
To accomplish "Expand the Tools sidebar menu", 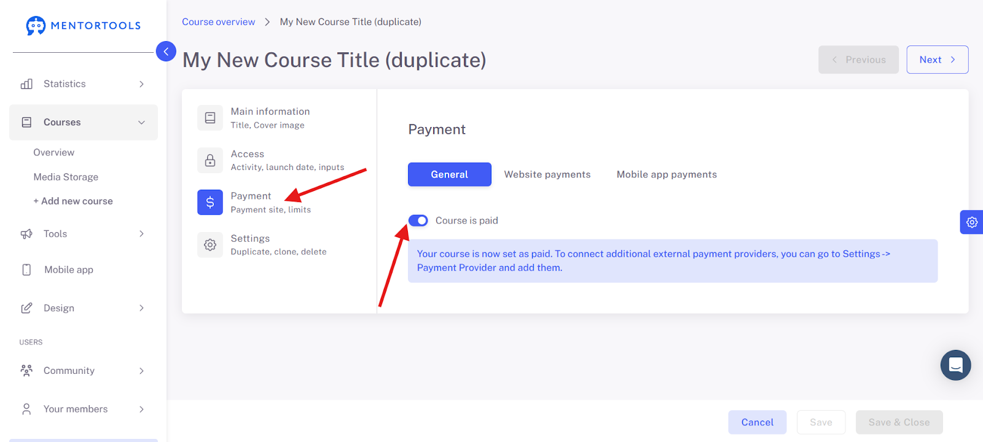I will pyautogui.click(x=84, y=234).
